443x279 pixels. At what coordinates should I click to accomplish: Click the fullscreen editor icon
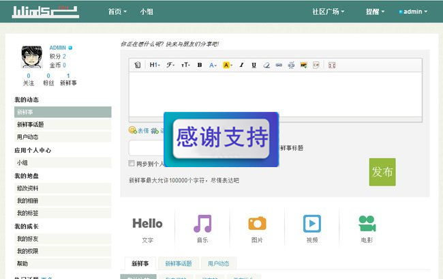click(x=332, y=65)
